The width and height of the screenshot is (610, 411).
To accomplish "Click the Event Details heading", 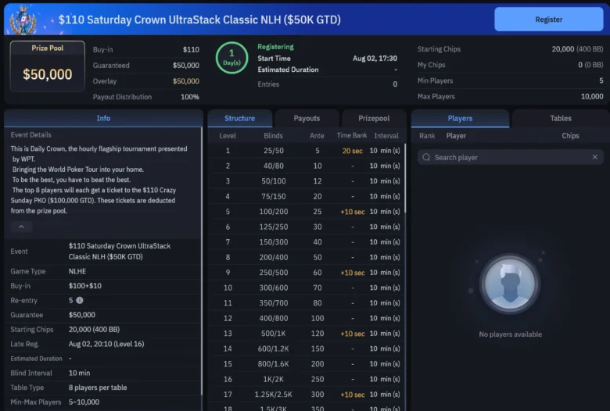I will click(x=31, y=135).
